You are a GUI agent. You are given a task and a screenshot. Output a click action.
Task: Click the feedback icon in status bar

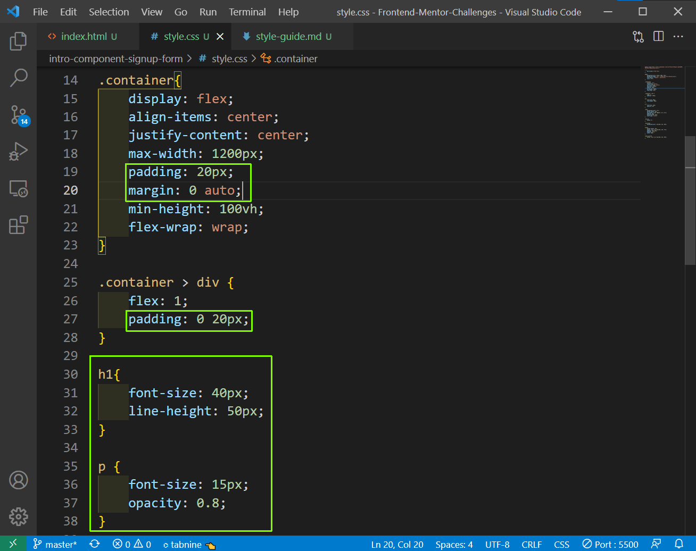tap(656, 544)
